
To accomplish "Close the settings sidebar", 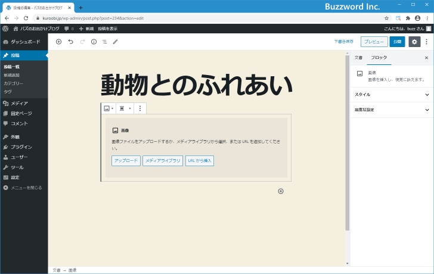I will coord(426,58).
